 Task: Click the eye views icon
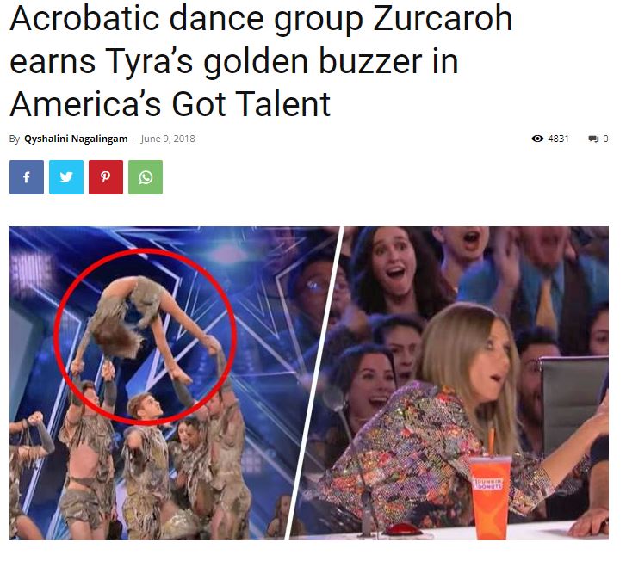tap(537, 139)
